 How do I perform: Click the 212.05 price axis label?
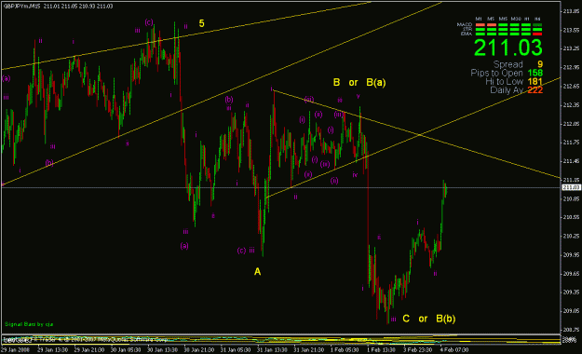point(572,124)
